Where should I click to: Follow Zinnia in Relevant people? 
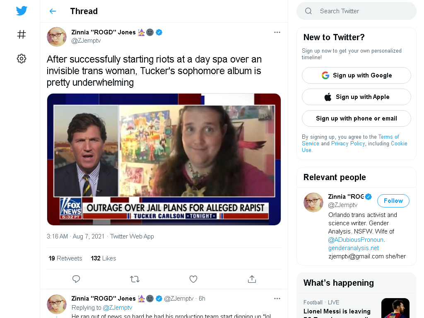[393, 201]
